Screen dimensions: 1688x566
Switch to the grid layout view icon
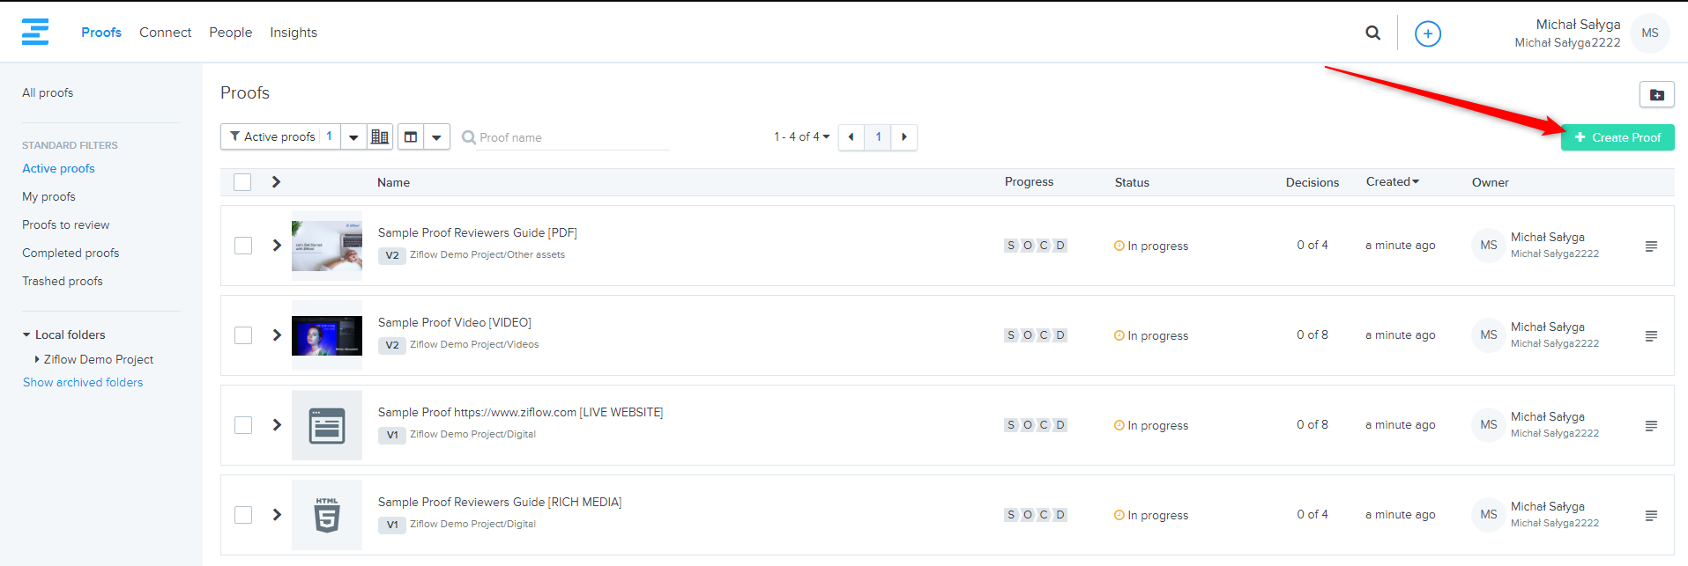(x=380, y=136)
